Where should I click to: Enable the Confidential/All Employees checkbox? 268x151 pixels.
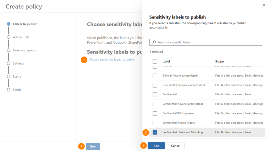(155, 113)
